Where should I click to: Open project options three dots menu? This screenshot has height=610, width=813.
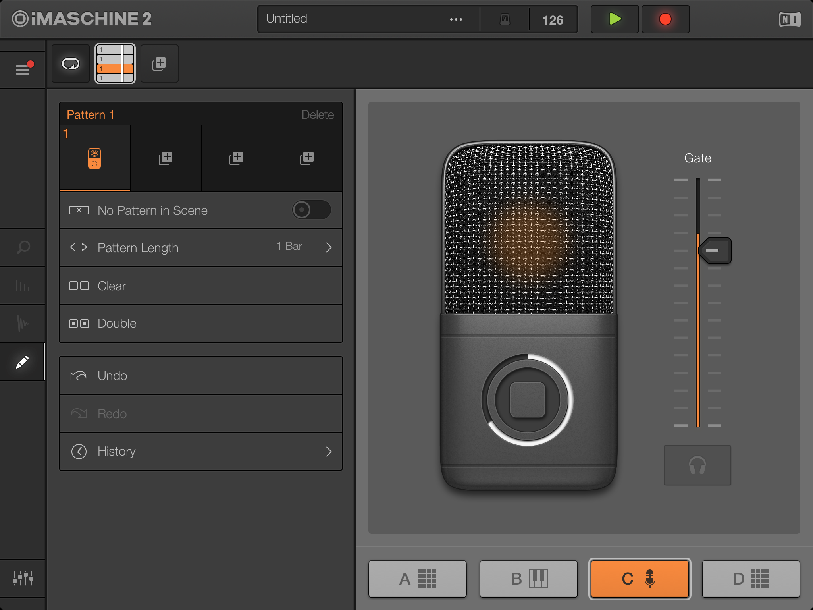[x=456, y=19]
